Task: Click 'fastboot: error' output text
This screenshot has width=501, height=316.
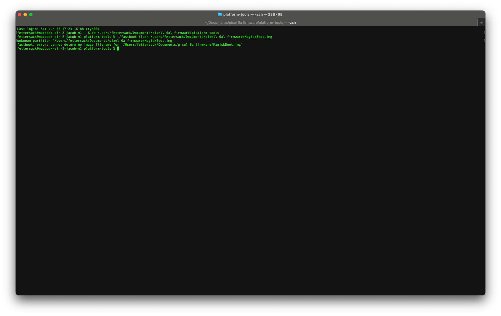Action: [x=32, y=45]
